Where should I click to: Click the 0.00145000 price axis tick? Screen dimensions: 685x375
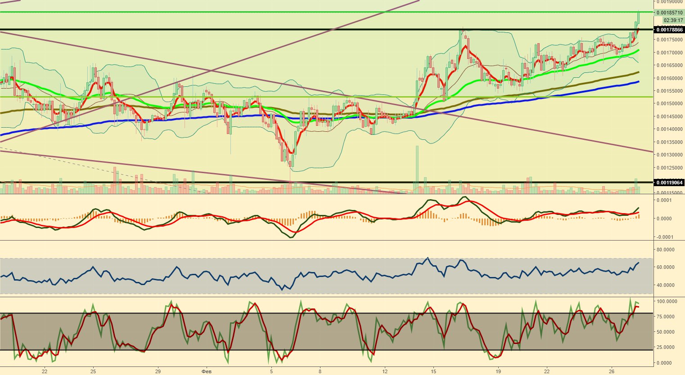[x=670, y=116]
